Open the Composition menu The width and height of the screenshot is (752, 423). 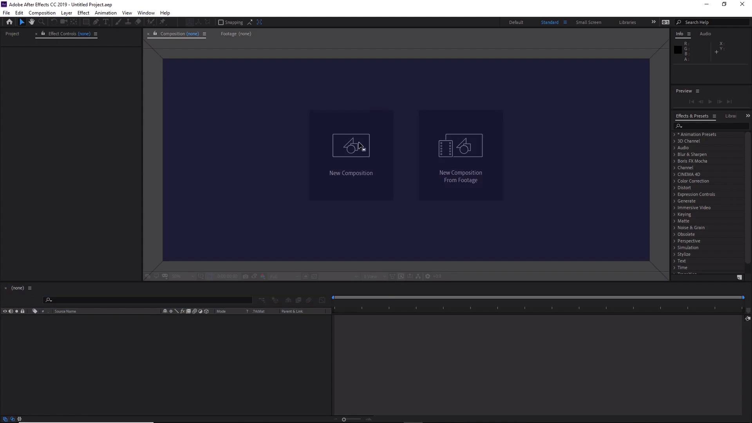[x=42, y=13]
